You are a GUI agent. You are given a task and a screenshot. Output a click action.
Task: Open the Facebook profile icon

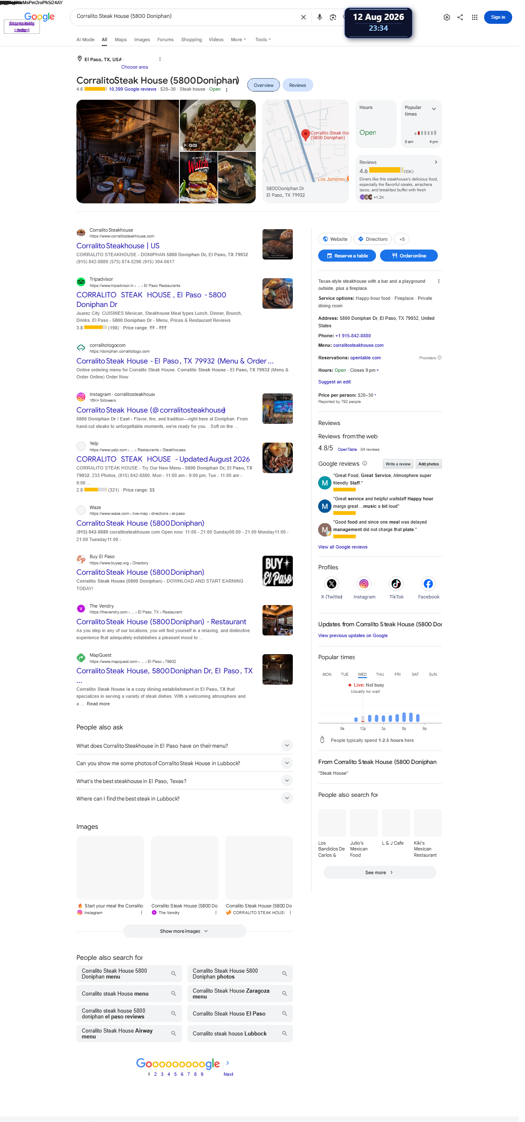[x=428, y=583]
